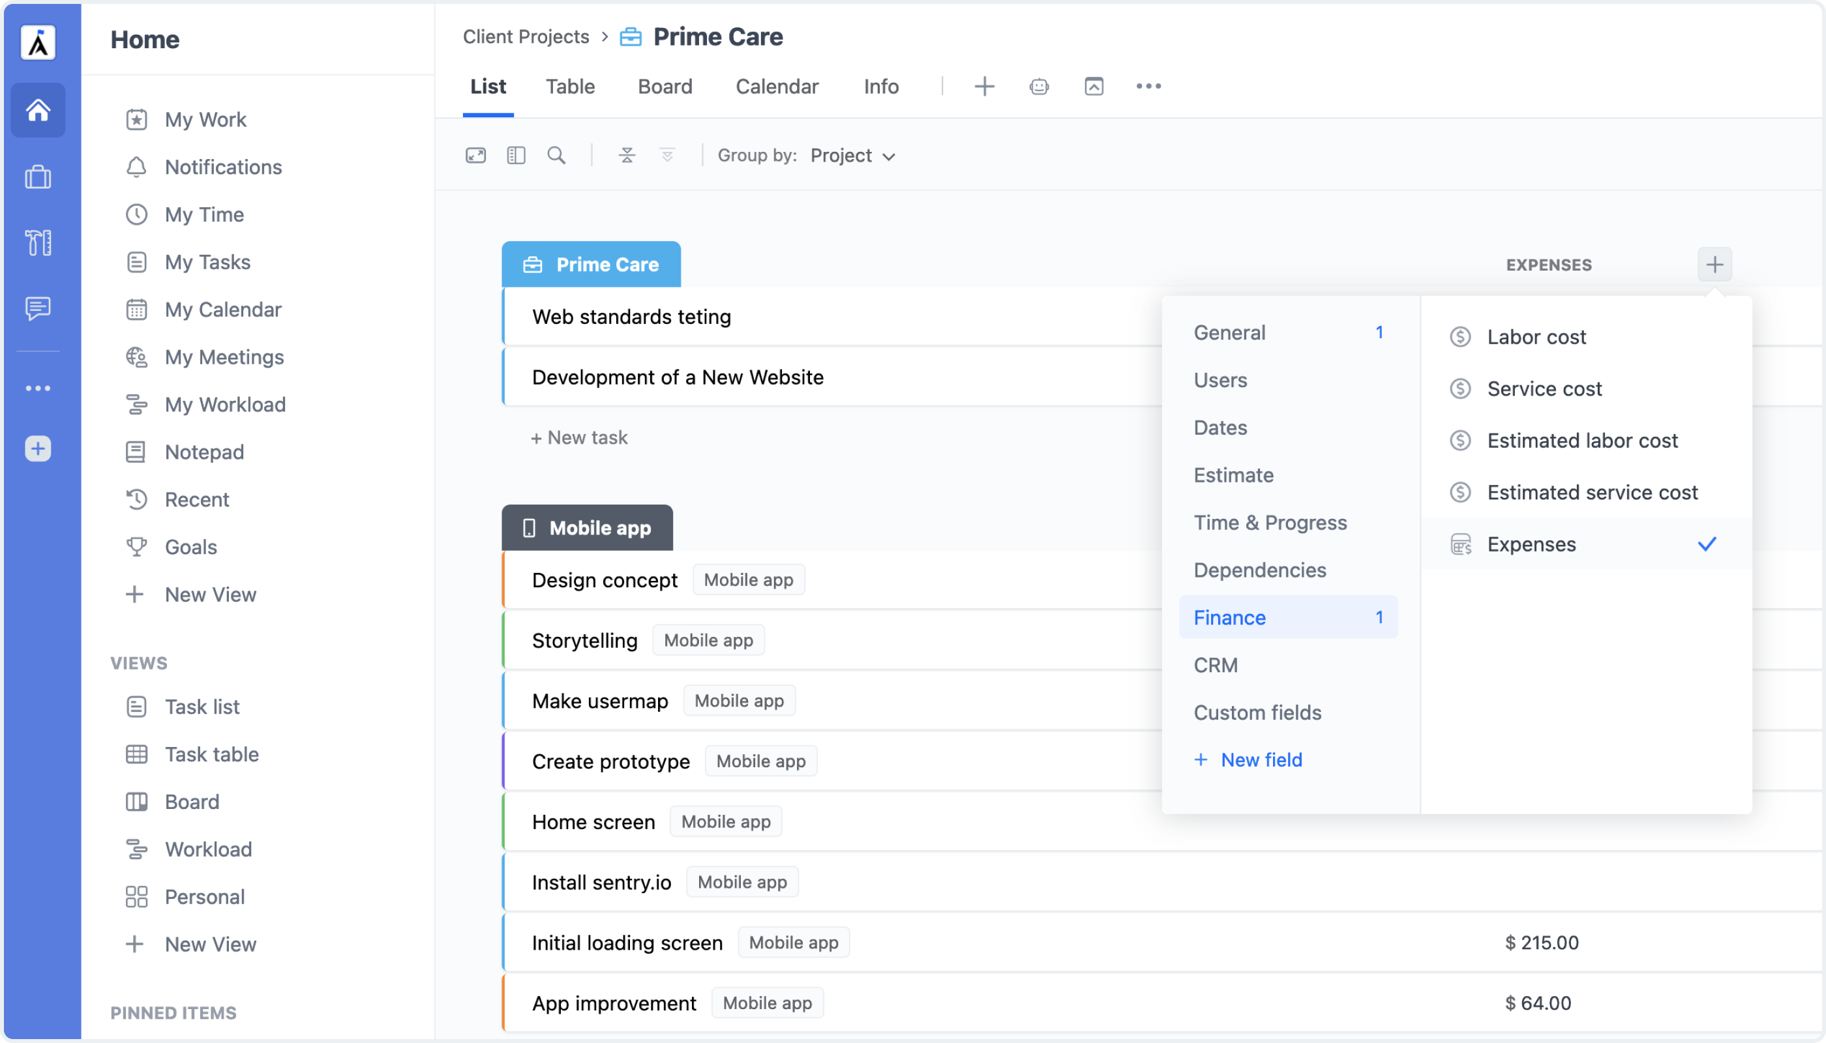
Task: Enable the Service cost field
Action: click(x=1586, y=389)
